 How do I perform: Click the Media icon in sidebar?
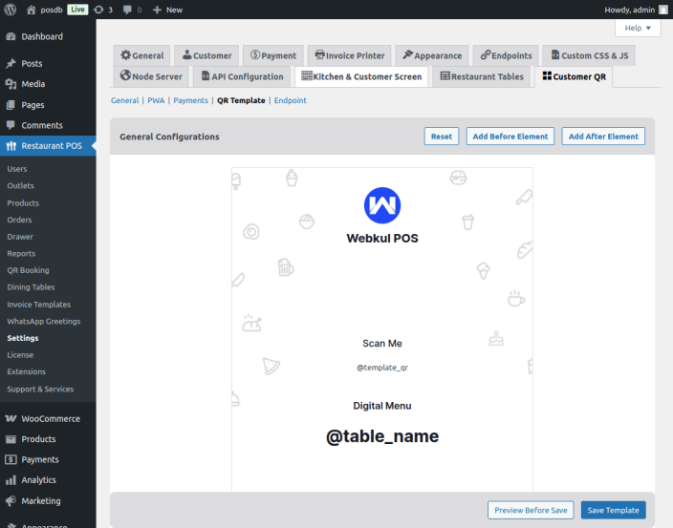click(11, 84)
